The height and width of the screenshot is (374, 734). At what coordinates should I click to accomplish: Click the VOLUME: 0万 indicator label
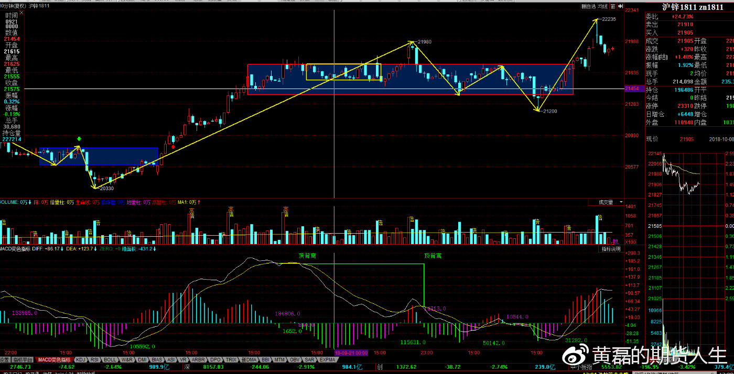16,202
